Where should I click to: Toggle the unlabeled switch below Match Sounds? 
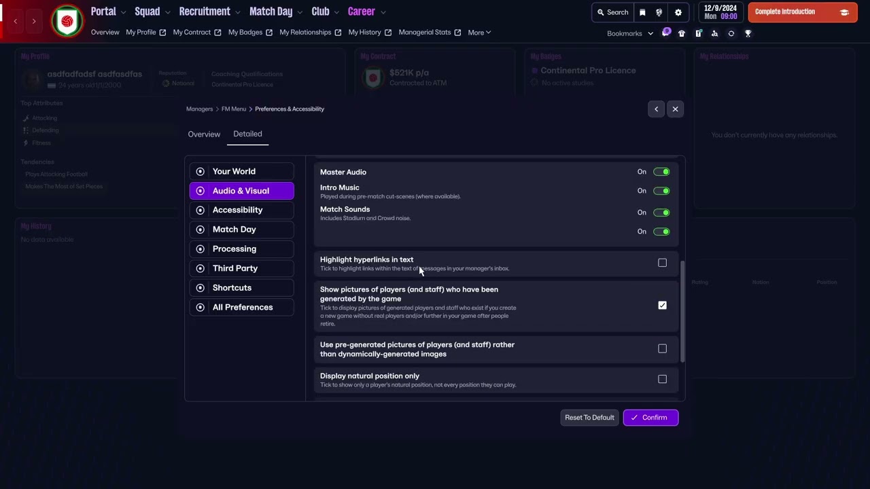coord(661,232)
